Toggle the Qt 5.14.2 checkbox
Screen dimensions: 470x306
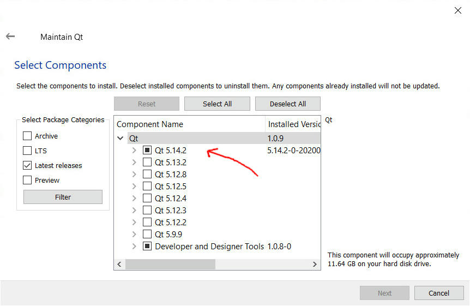click(147, 150)
